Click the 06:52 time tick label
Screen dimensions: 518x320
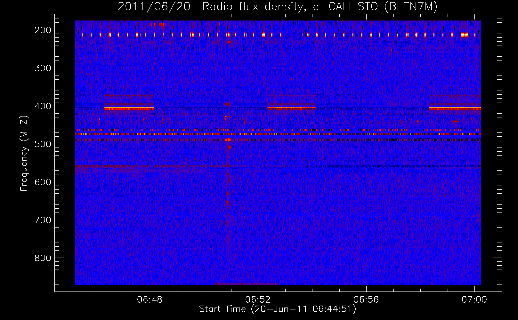(x=258, y=300)
